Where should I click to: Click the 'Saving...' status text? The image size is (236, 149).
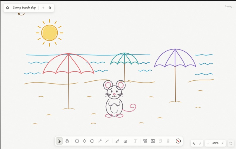tap(229, 6)
